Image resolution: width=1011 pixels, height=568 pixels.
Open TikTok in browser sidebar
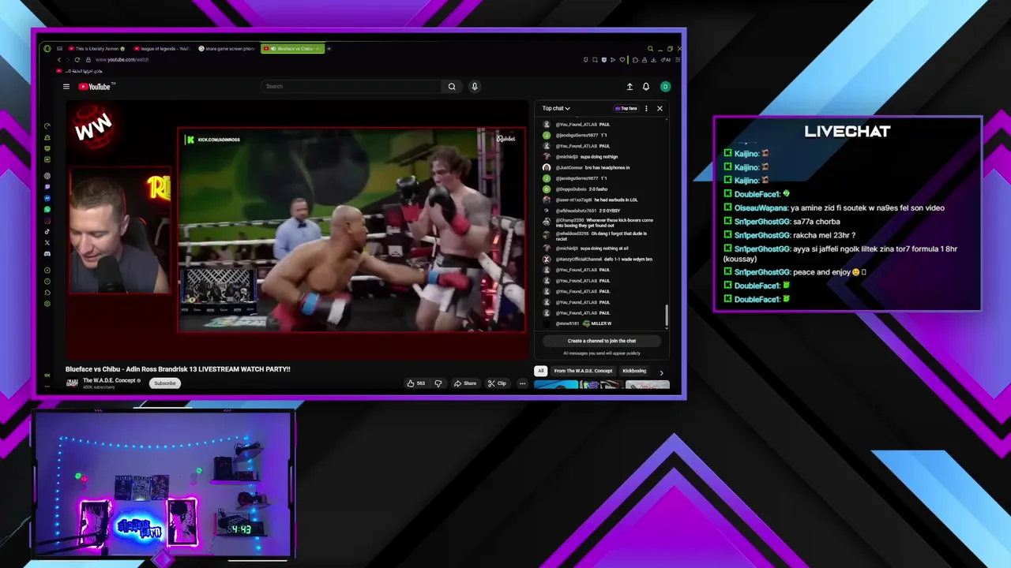tap(47, 232)
